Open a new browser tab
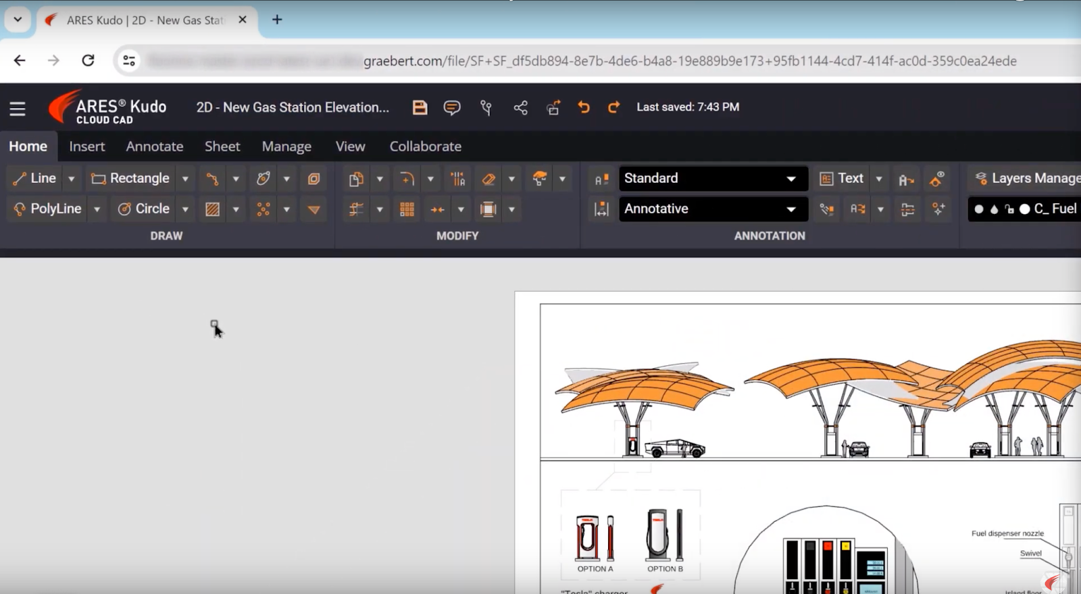The width and height of the screenshot is (1081, 594). pos(277,20)
